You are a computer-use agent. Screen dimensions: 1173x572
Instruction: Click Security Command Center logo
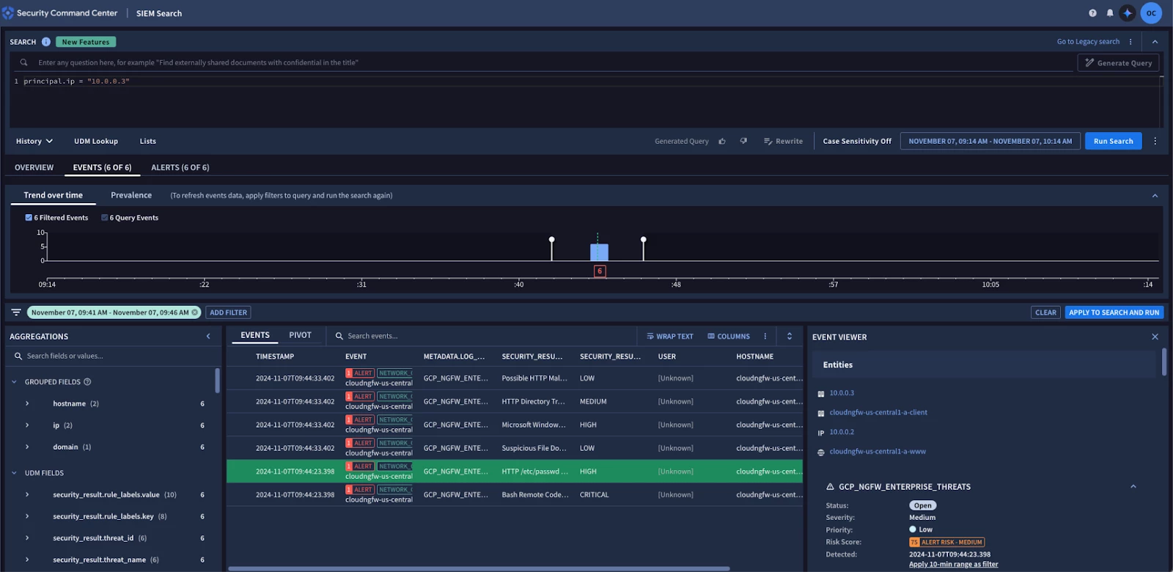(8, 13)
